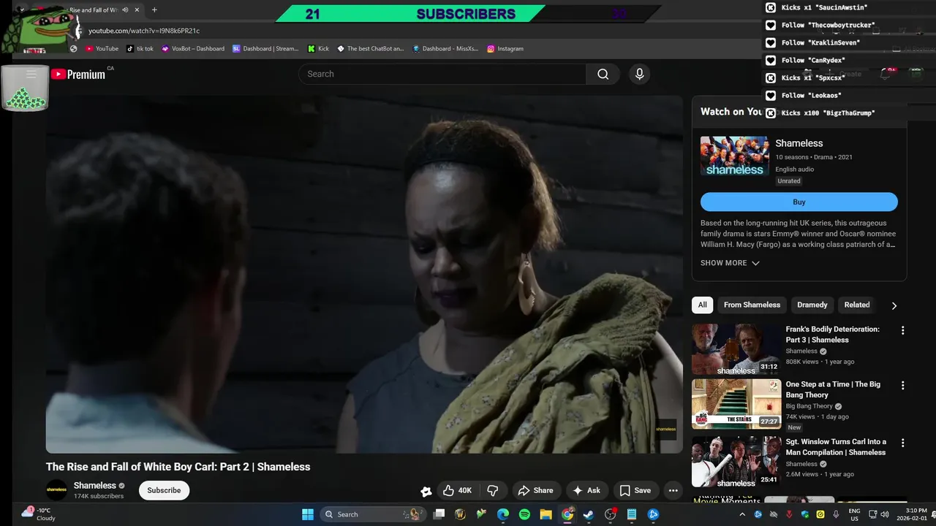Image resolution: width=936 pixels, height=526 pixels.
Task: Open File Explorer from taskbar
Action: (x=546, y=514)
